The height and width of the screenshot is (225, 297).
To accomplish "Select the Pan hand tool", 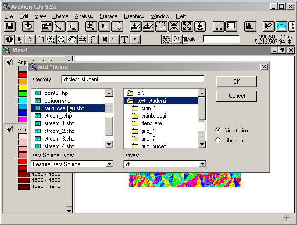I will tap(72, 39).
